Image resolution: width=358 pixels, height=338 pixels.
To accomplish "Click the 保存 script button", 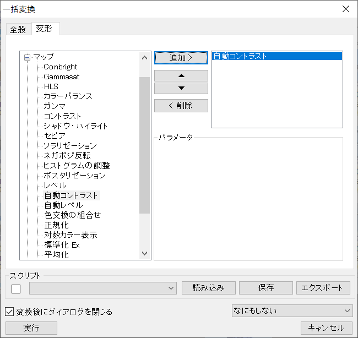I will [266, 288].
